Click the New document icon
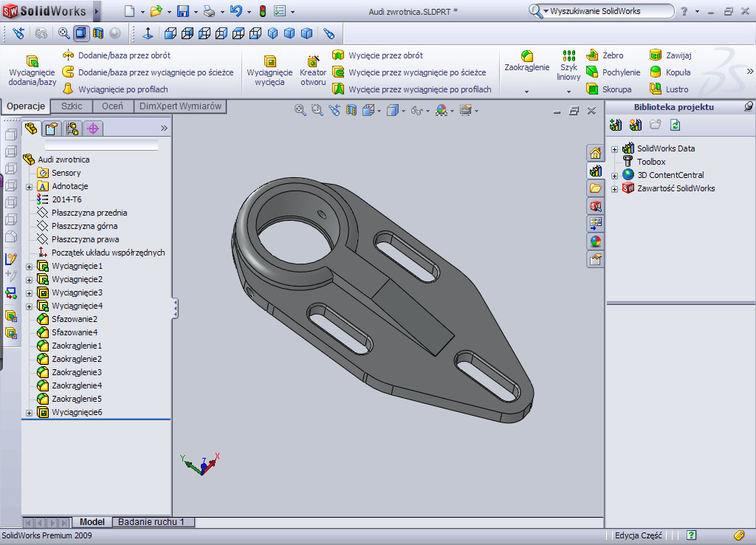Screen dimensions: 756x545 (x=129, y=11)
